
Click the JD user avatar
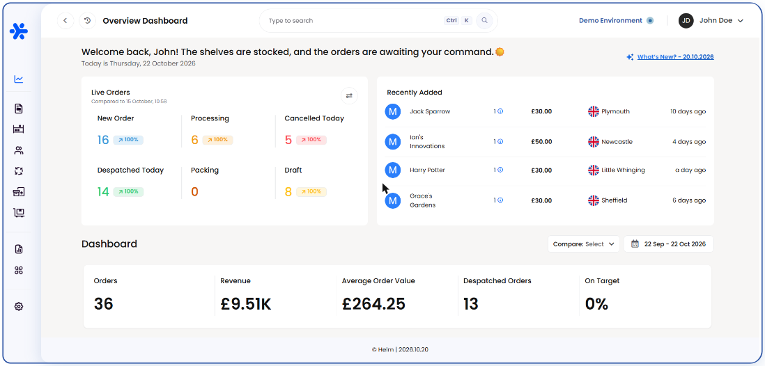(686, 20)
